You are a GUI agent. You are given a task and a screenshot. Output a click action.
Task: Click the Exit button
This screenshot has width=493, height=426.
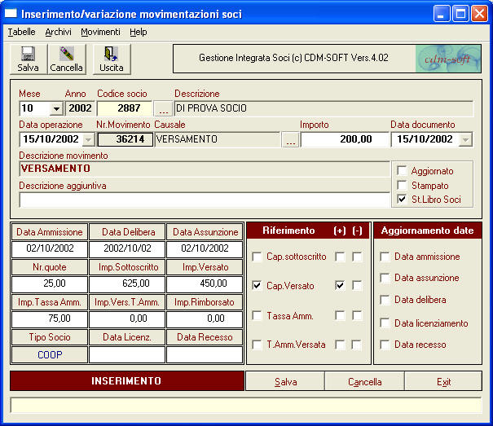click(443, 381)
